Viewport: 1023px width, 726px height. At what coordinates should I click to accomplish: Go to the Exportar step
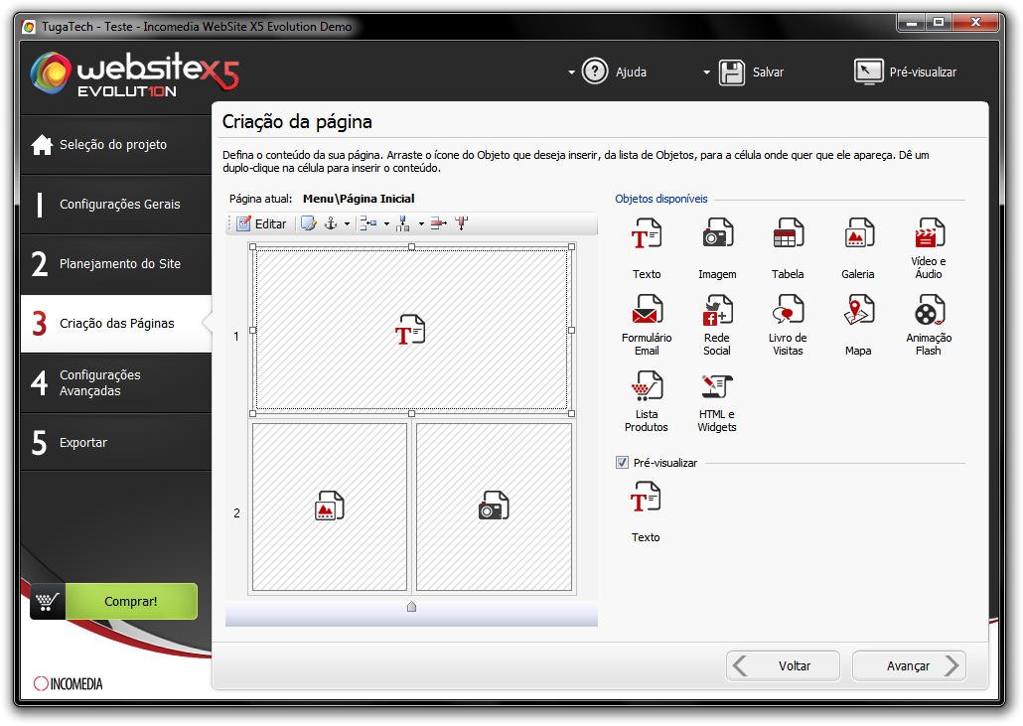click(116, 442)
